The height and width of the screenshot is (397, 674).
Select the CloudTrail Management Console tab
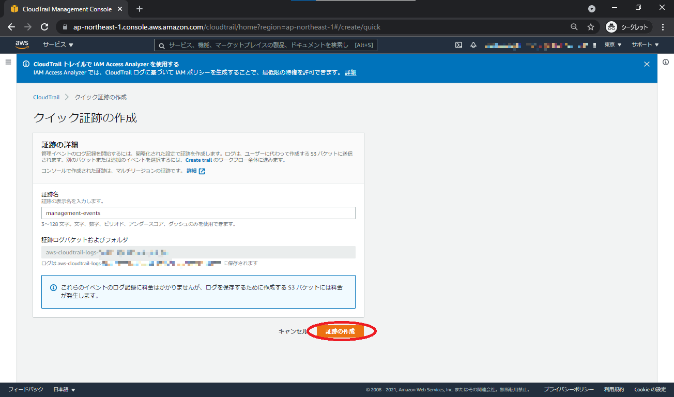point(67,9)
